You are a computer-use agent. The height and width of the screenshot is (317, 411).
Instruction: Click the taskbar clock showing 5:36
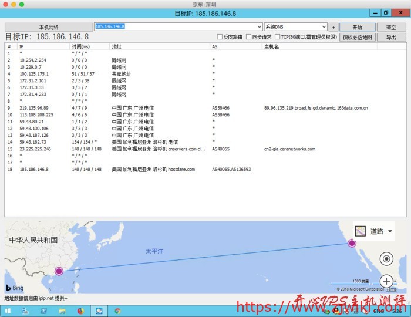397,311
